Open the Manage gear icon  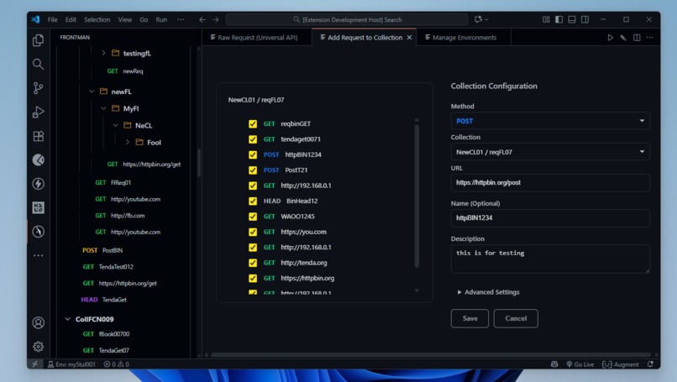tap(38, 347)
